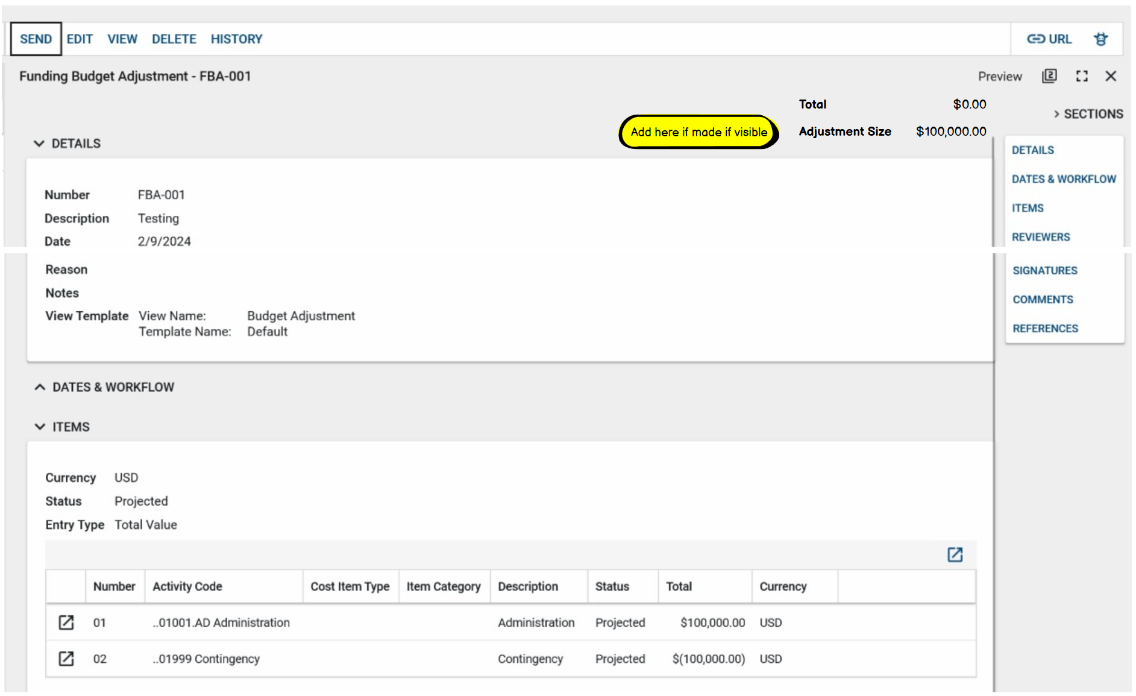Open the URL link icon
Screen dimensions: 1136x696
pyautogui.click(x=1049, y=39)
